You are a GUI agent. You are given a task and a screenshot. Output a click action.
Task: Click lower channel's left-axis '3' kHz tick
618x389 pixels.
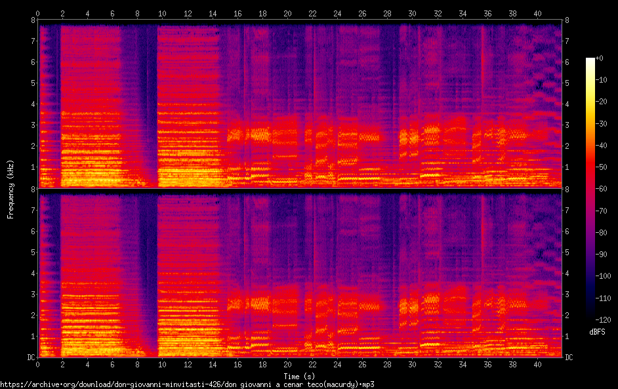click(x=33, y=294)
